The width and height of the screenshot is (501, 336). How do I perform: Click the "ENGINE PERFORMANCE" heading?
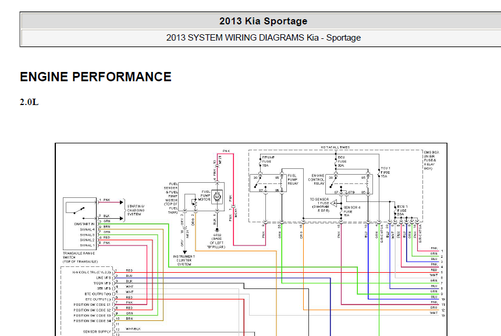tap(95, 77)
